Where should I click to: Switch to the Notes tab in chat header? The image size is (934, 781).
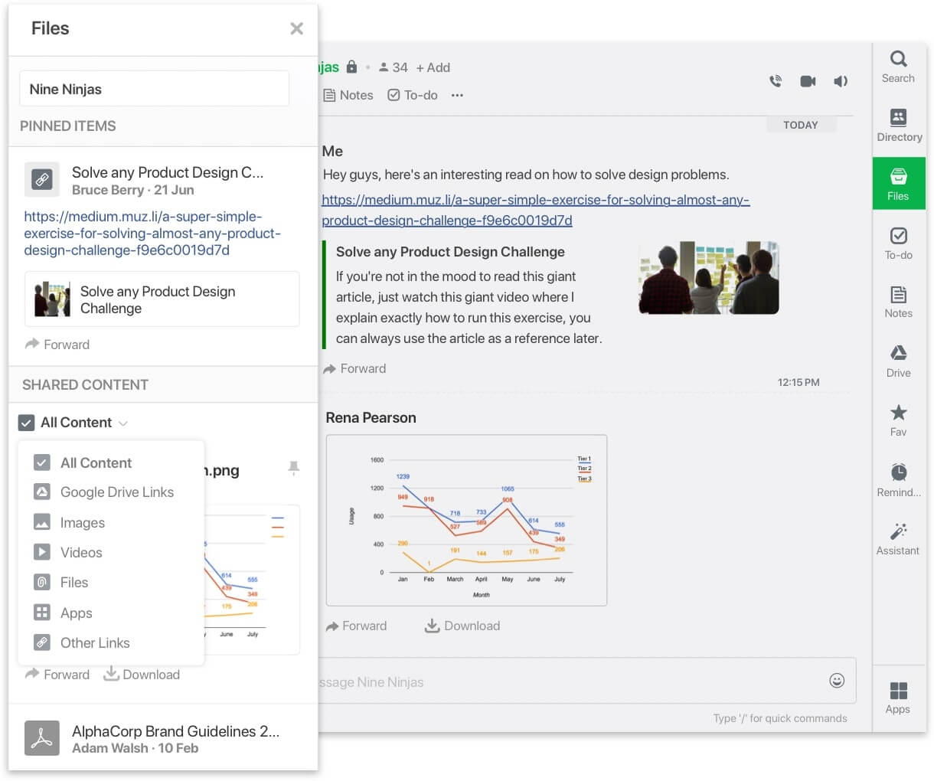348,96
